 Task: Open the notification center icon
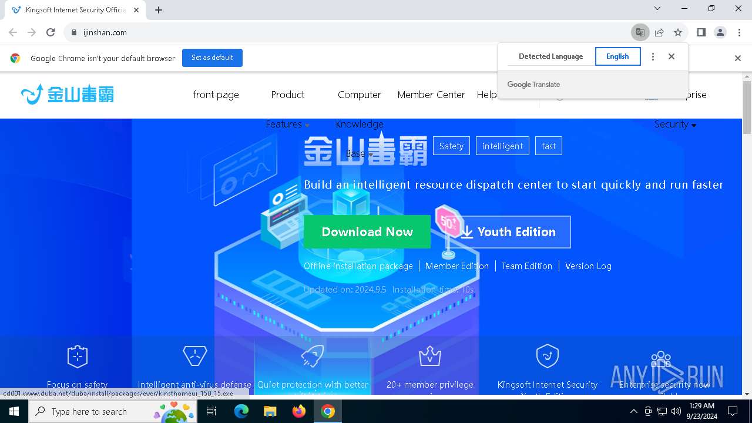(733, 411)
